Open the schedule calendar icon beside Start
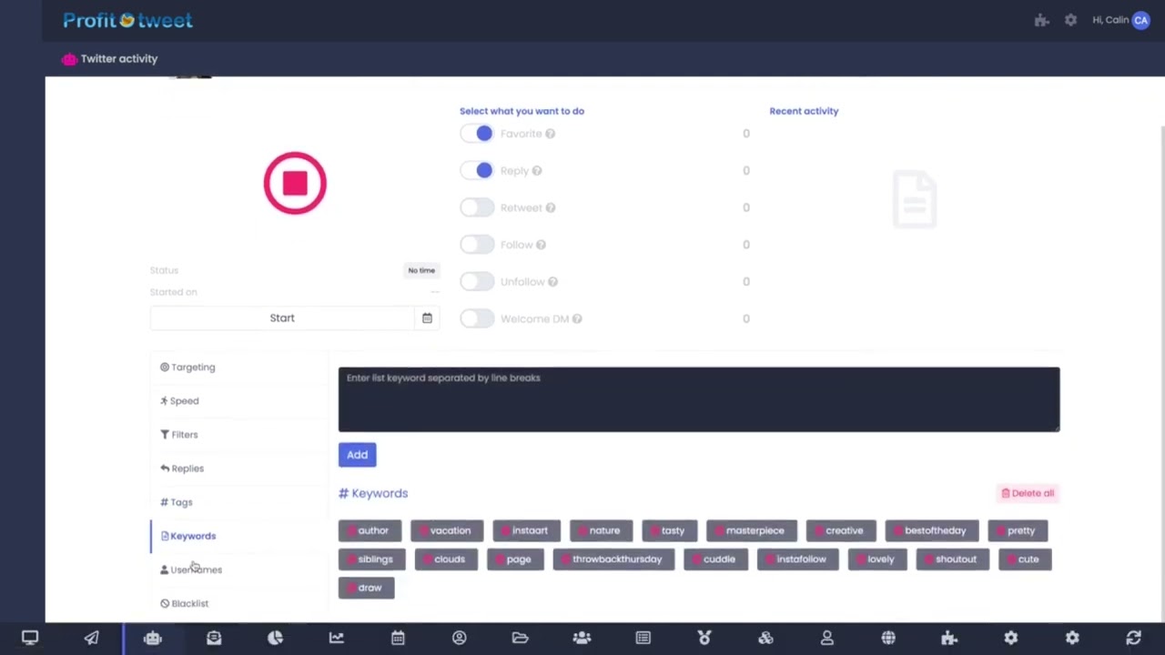This screenshot has height=655, width=1165. (x=427, y=317)
